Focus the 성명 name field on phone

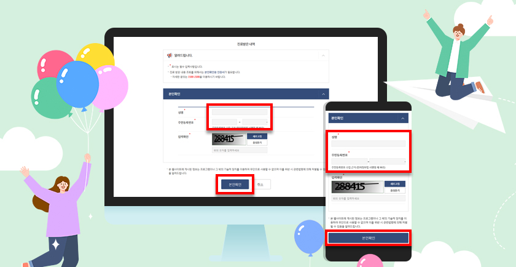coord(369,143)
